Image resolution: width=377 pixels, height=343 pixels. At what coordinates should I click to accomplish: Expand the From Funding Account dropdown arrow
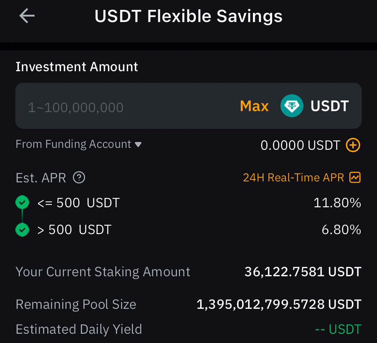[x=138, y=144]
